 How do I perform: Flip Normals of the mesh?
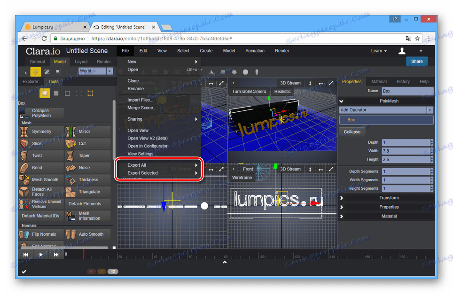[x=41, y=234]
